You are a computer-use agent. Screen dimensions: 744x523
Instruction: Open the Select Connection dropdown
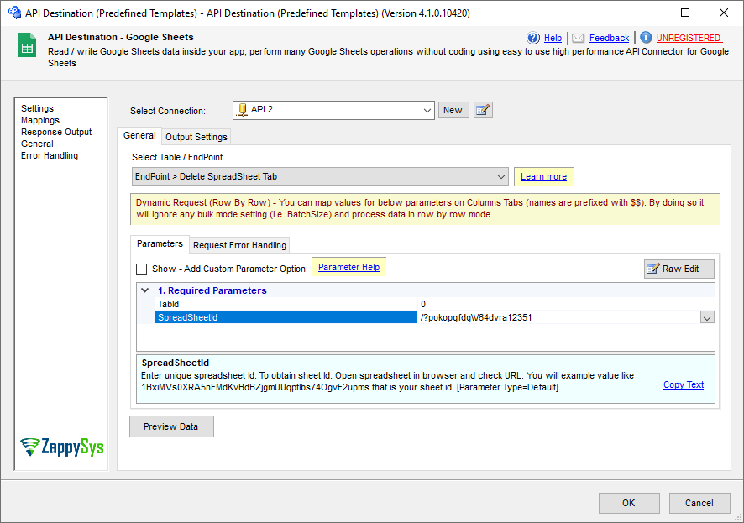click(333, 110)
